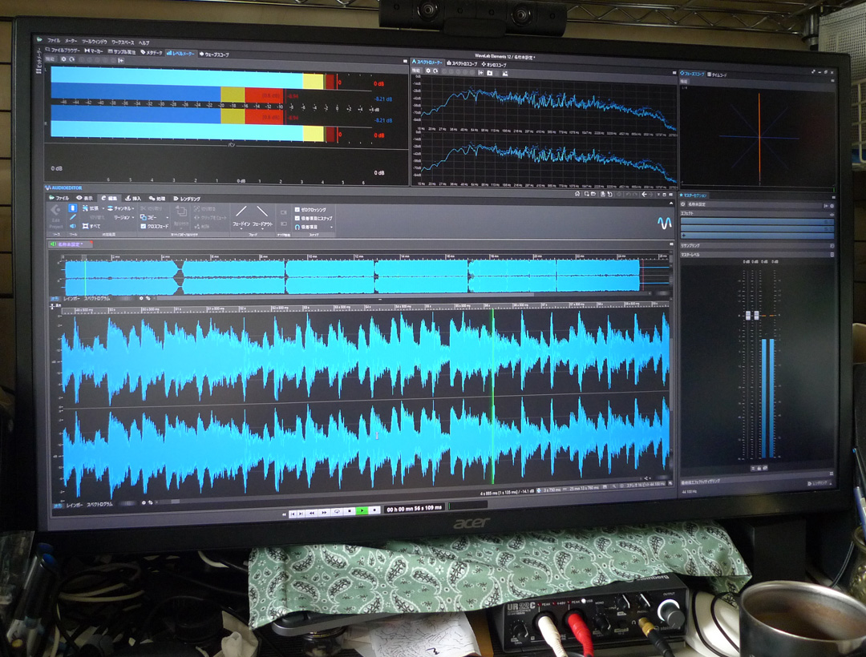Toggle the Crossfade (クロスフェード) checkbox

click(x=143, y=227)
